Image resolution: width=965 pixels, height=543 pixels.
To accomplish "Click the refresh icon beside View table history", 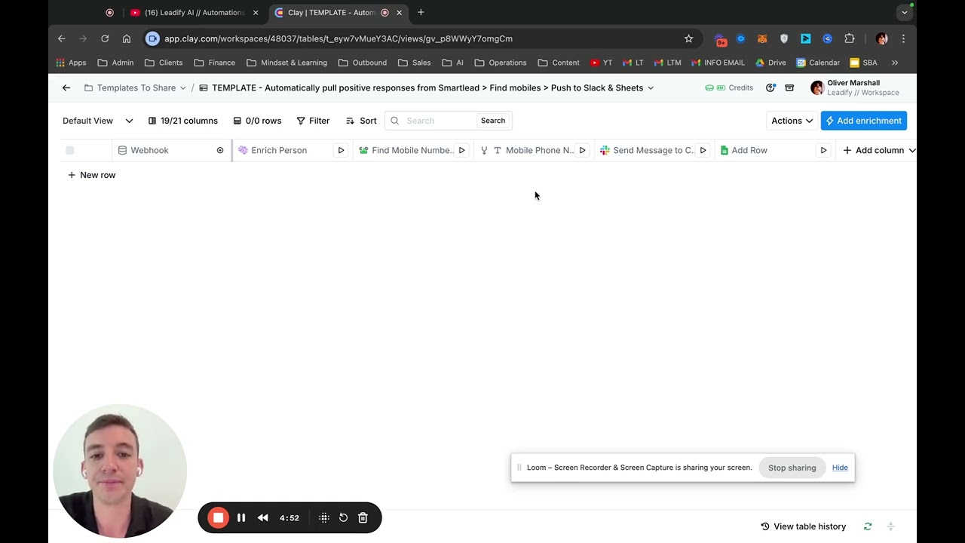I will 868,526.
